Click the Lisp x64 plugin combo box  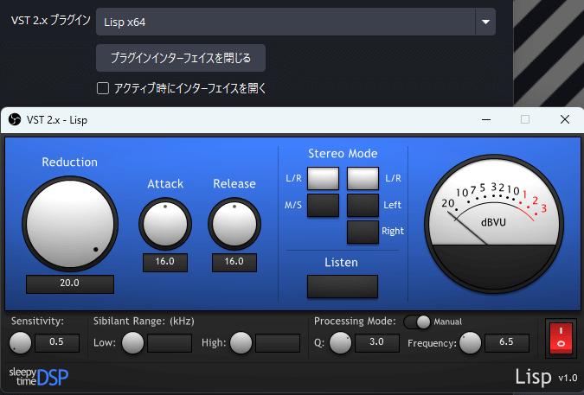[x=286, y=22]
